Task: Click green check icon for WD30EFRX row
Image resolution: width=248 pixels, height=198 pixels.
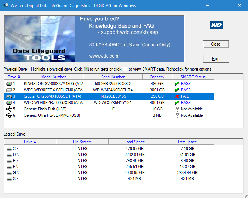Action: [x=177, y=90]
